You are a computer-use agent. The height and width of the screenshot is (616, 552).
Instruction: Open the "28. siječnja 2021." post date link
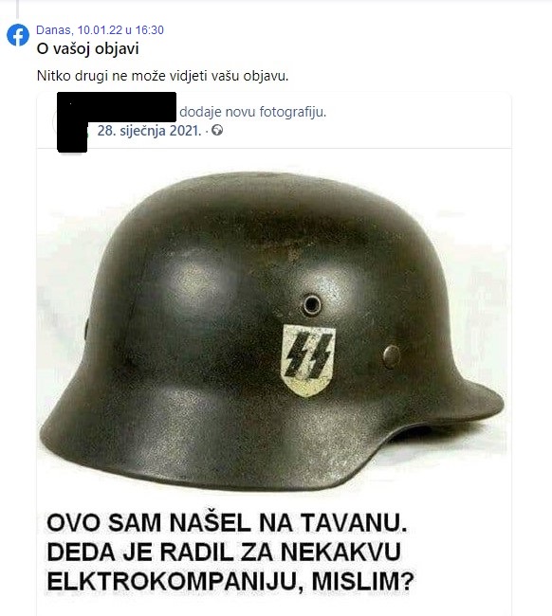(x=150, y=131)
